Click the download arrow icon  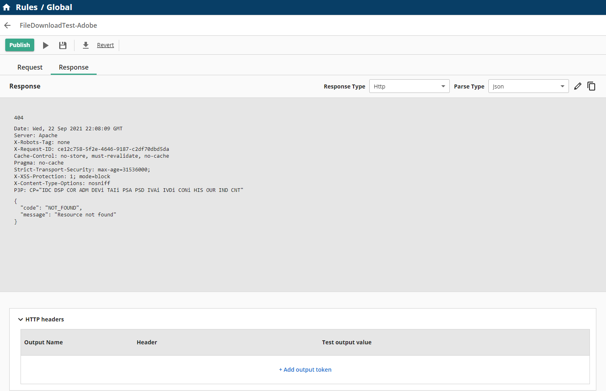click(x=86, y=45)
